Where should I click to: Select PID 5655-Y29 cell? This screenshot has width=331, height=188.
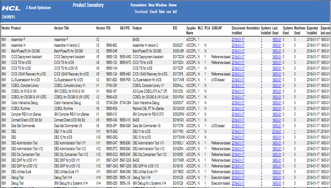(x=112, y=57)
